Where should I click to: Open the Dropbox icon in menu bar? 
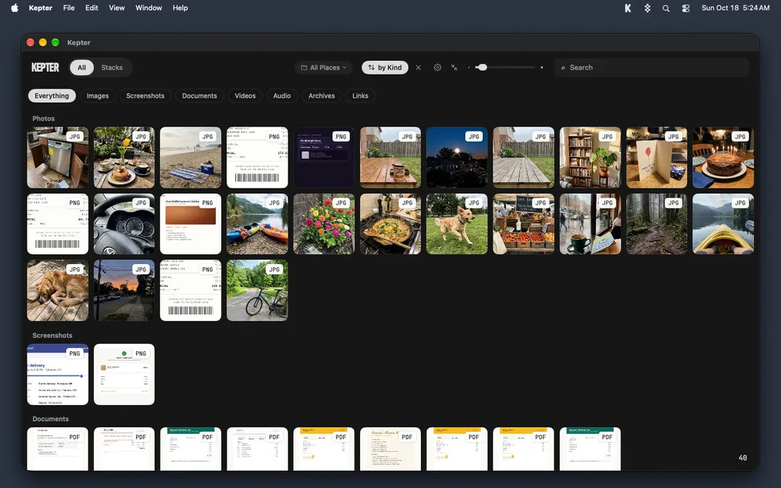[x=647, y=8]
